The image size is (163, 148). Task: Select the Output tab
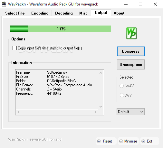[x=101, y=13]
